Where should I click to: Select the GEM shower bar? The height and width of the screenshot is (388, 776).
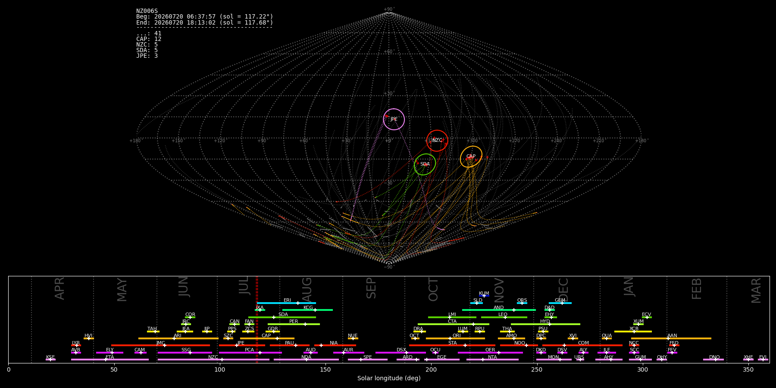[x=560, y=303]
